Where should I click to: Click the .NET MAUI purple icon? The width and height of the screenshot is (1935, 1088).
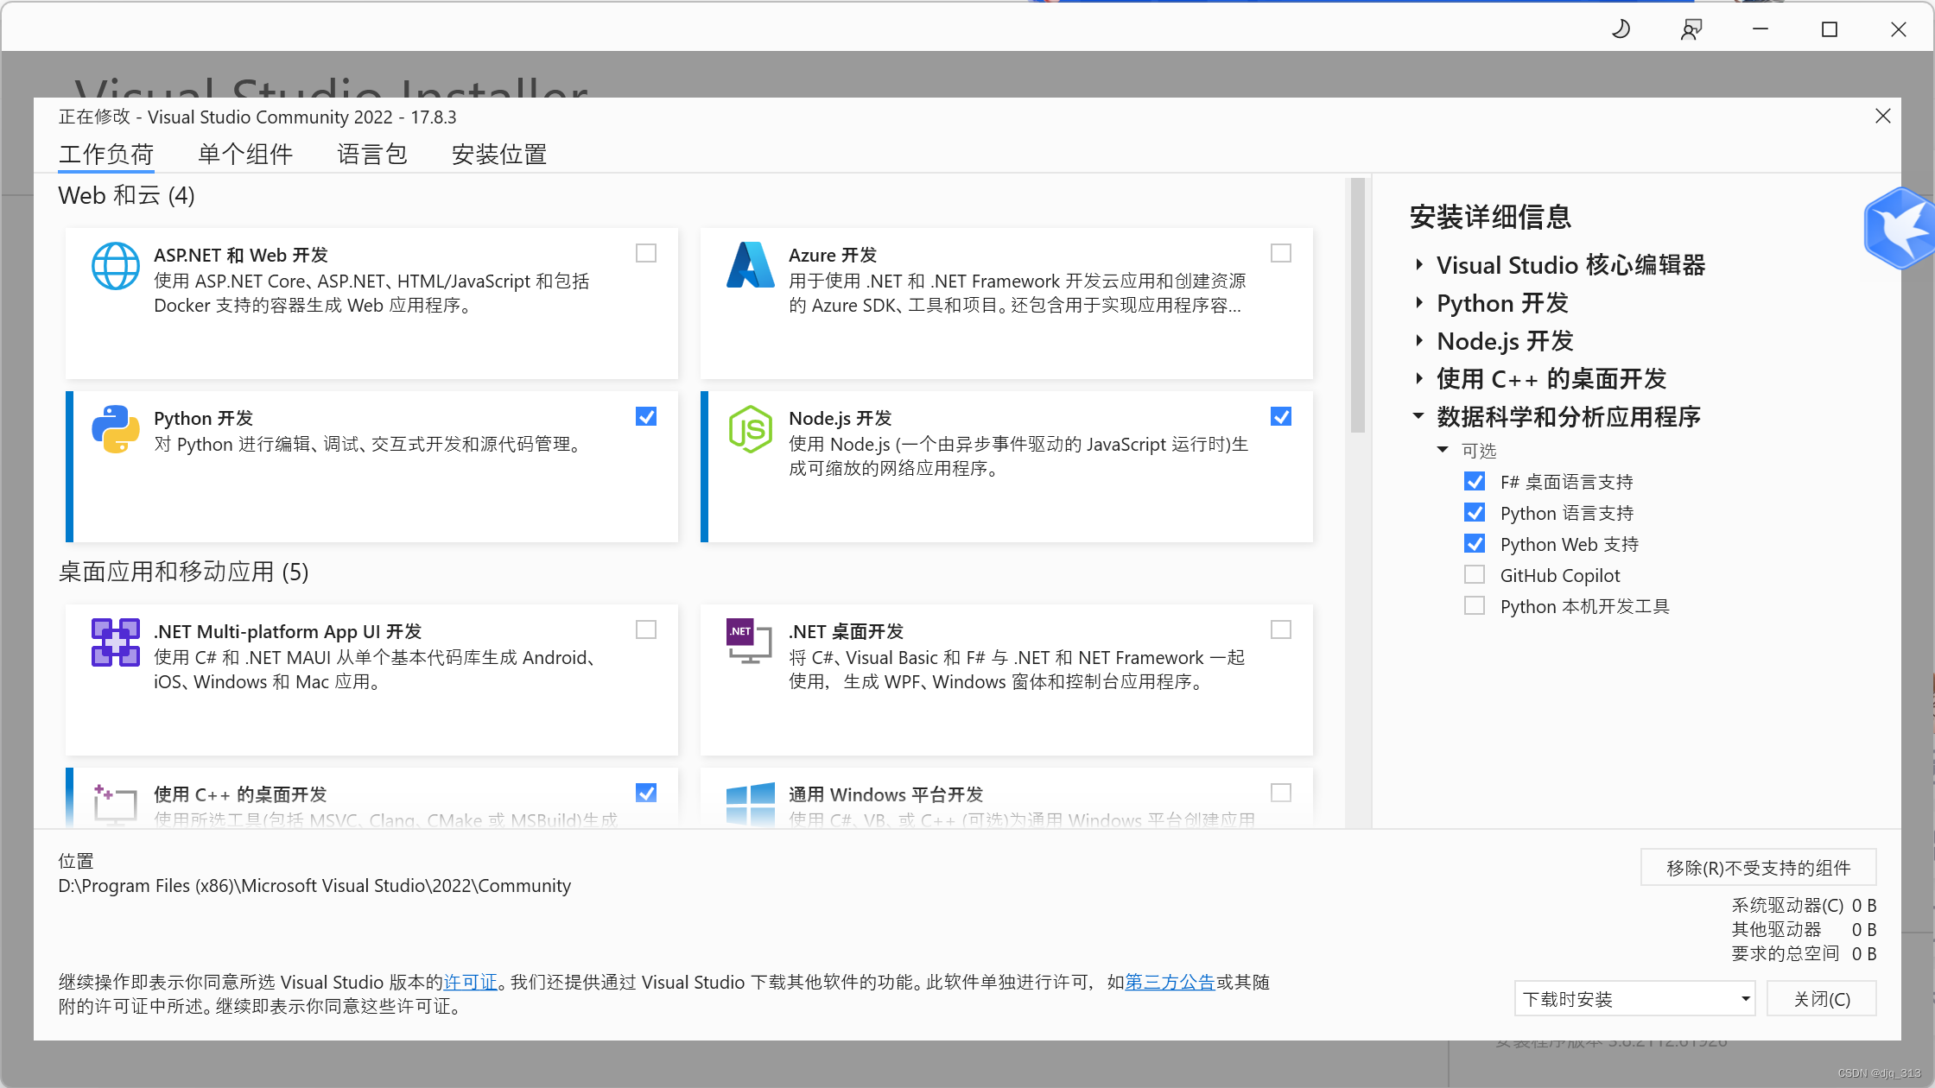pyautogui.click(x=115, y=642)
